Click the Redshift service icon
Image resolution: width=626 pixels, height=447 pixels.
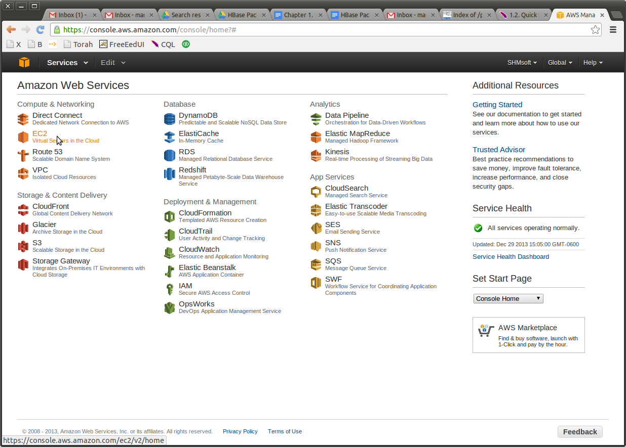(170, 174)
